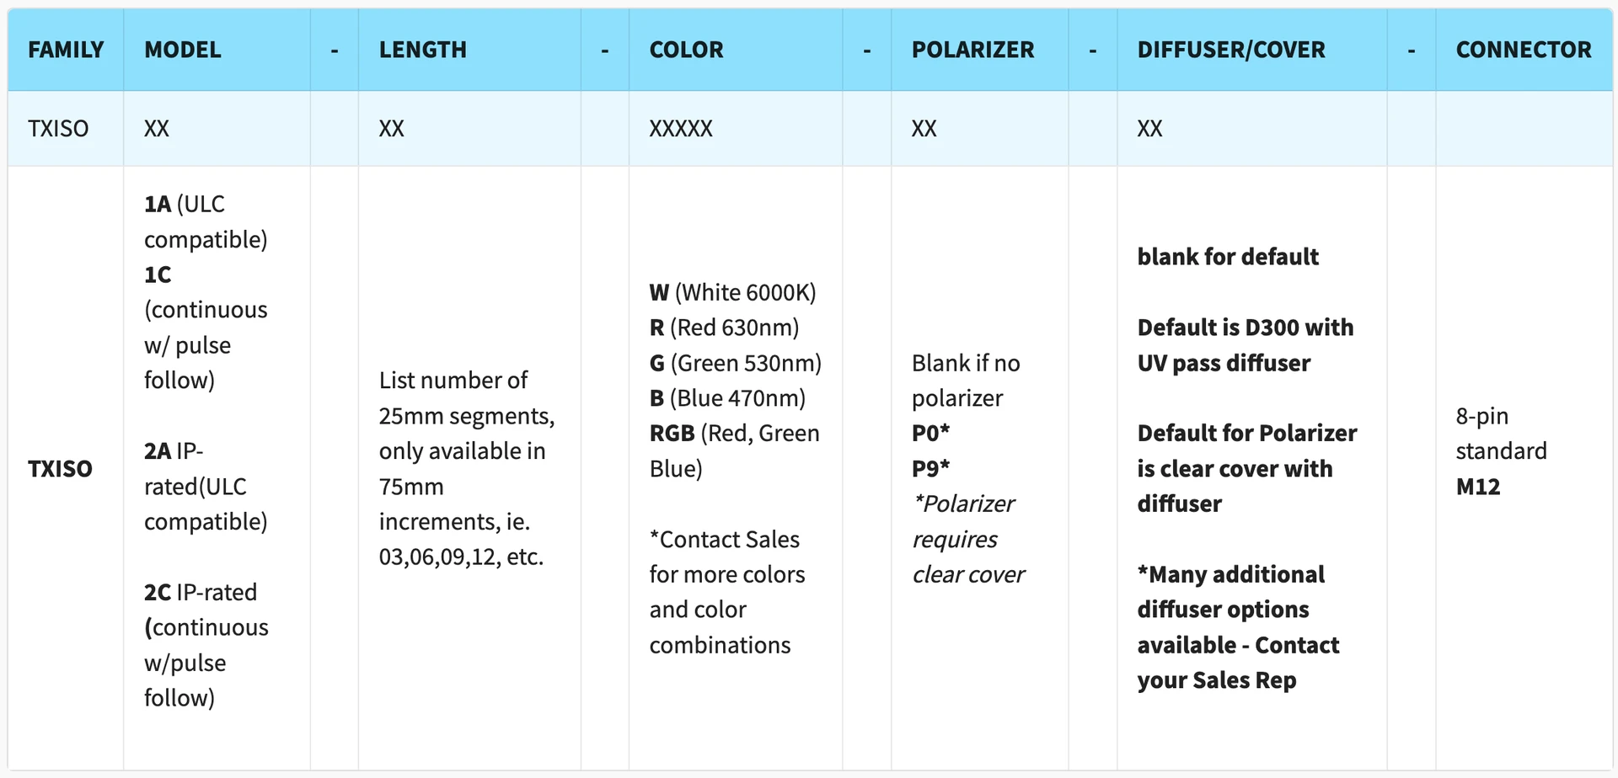The image size is (1618, 778).
Task: Select the P9* polarizer option
Action: [930, 468]
